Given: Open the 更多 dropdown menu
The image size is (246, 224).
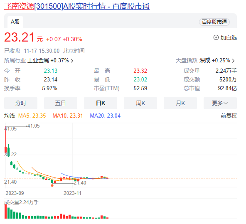Looking at the screenshot, I should [x=220, y=103].
